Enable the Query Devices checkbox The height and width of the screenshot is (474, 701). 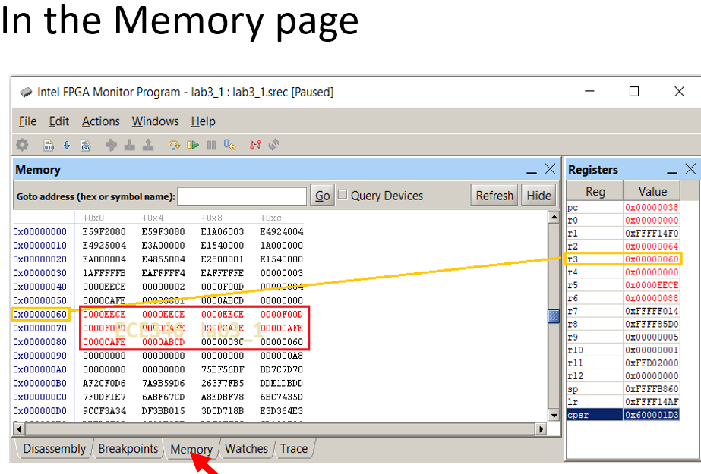[x=343, y=195]
